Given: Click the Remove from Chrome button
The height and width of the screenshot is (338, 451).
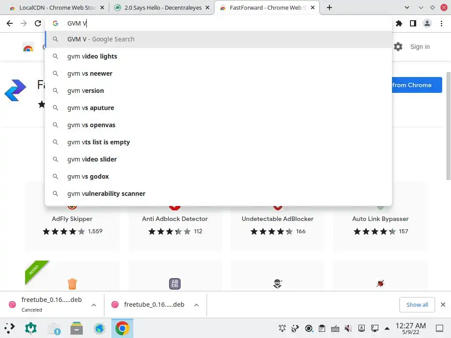Looking at the screenshot, I should pos(417,85).
